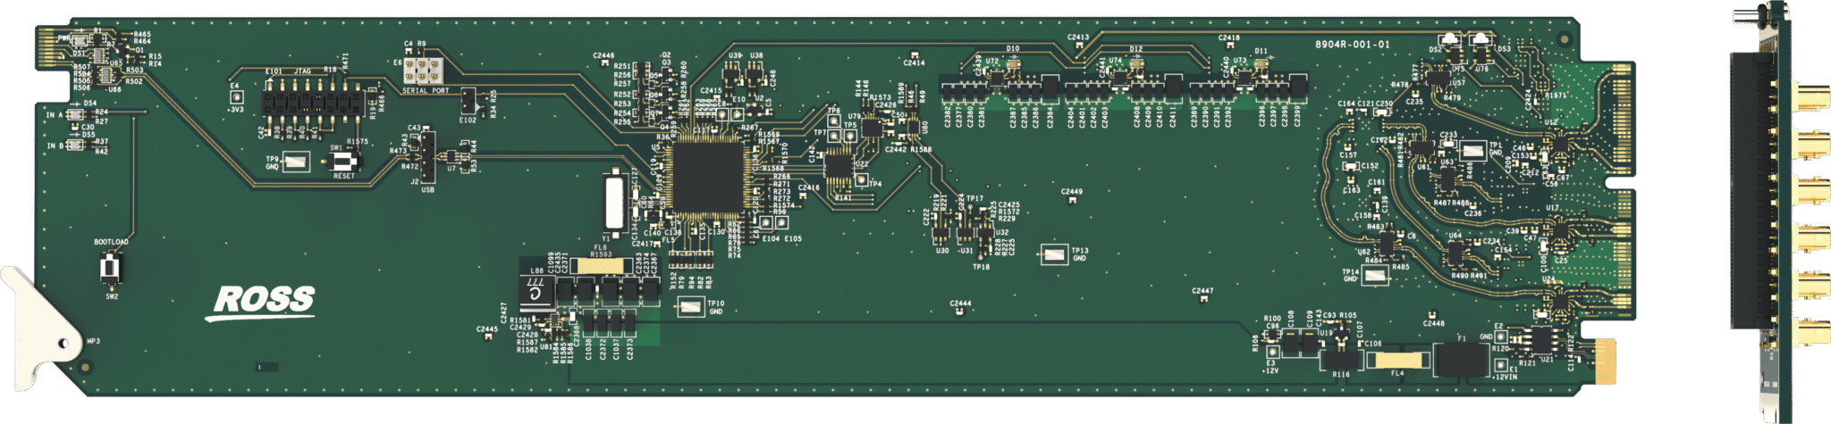This screenshot has width=1831, height=424.
Task: Click the E4 3V3 test point
Action: pyautogui.click(x=235, y=96)
